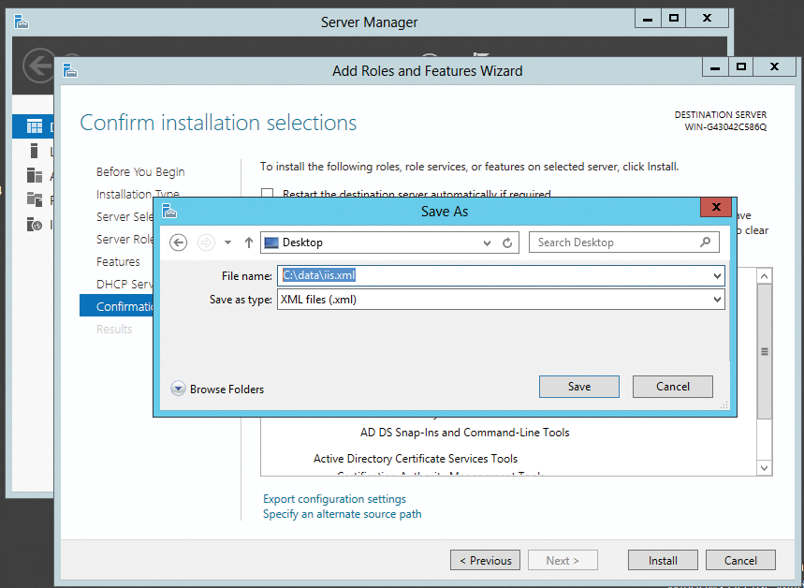Enable restart destination server automatically
The image size is (804, 588).
267,194
